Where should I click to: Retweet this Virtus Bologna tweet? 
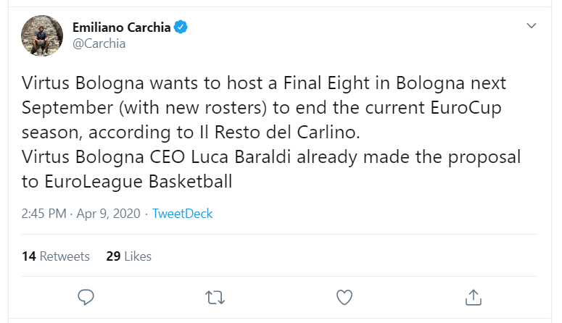pyautogui.click(x=215, y=296)
